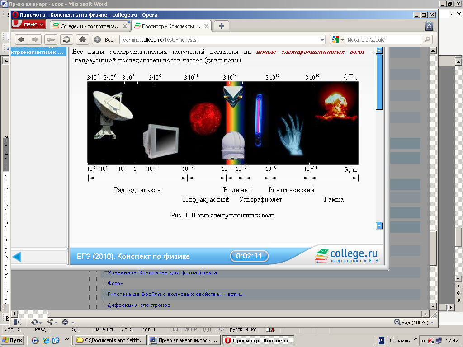Click the 17:42 tray clock
463x347 pixels.
point(452,341)
